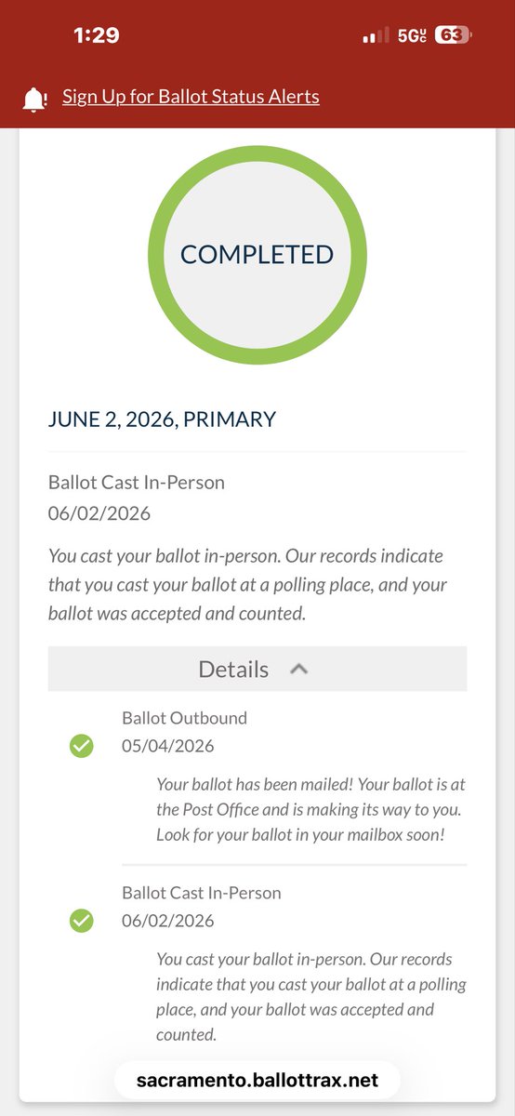Tap the accepted and counted summary paragraph
The width and height of the screenshot is (515, 1116).
click(x=246, y=584)
